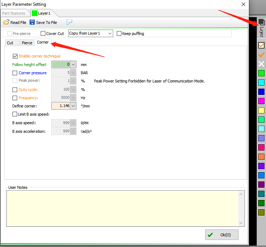Select the cyan layer swatch

click(x=261, y=82)
